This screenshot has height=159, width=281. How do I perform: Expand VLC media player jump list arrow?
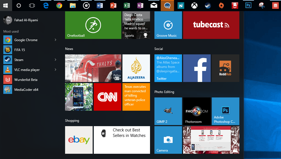[55, 70]
